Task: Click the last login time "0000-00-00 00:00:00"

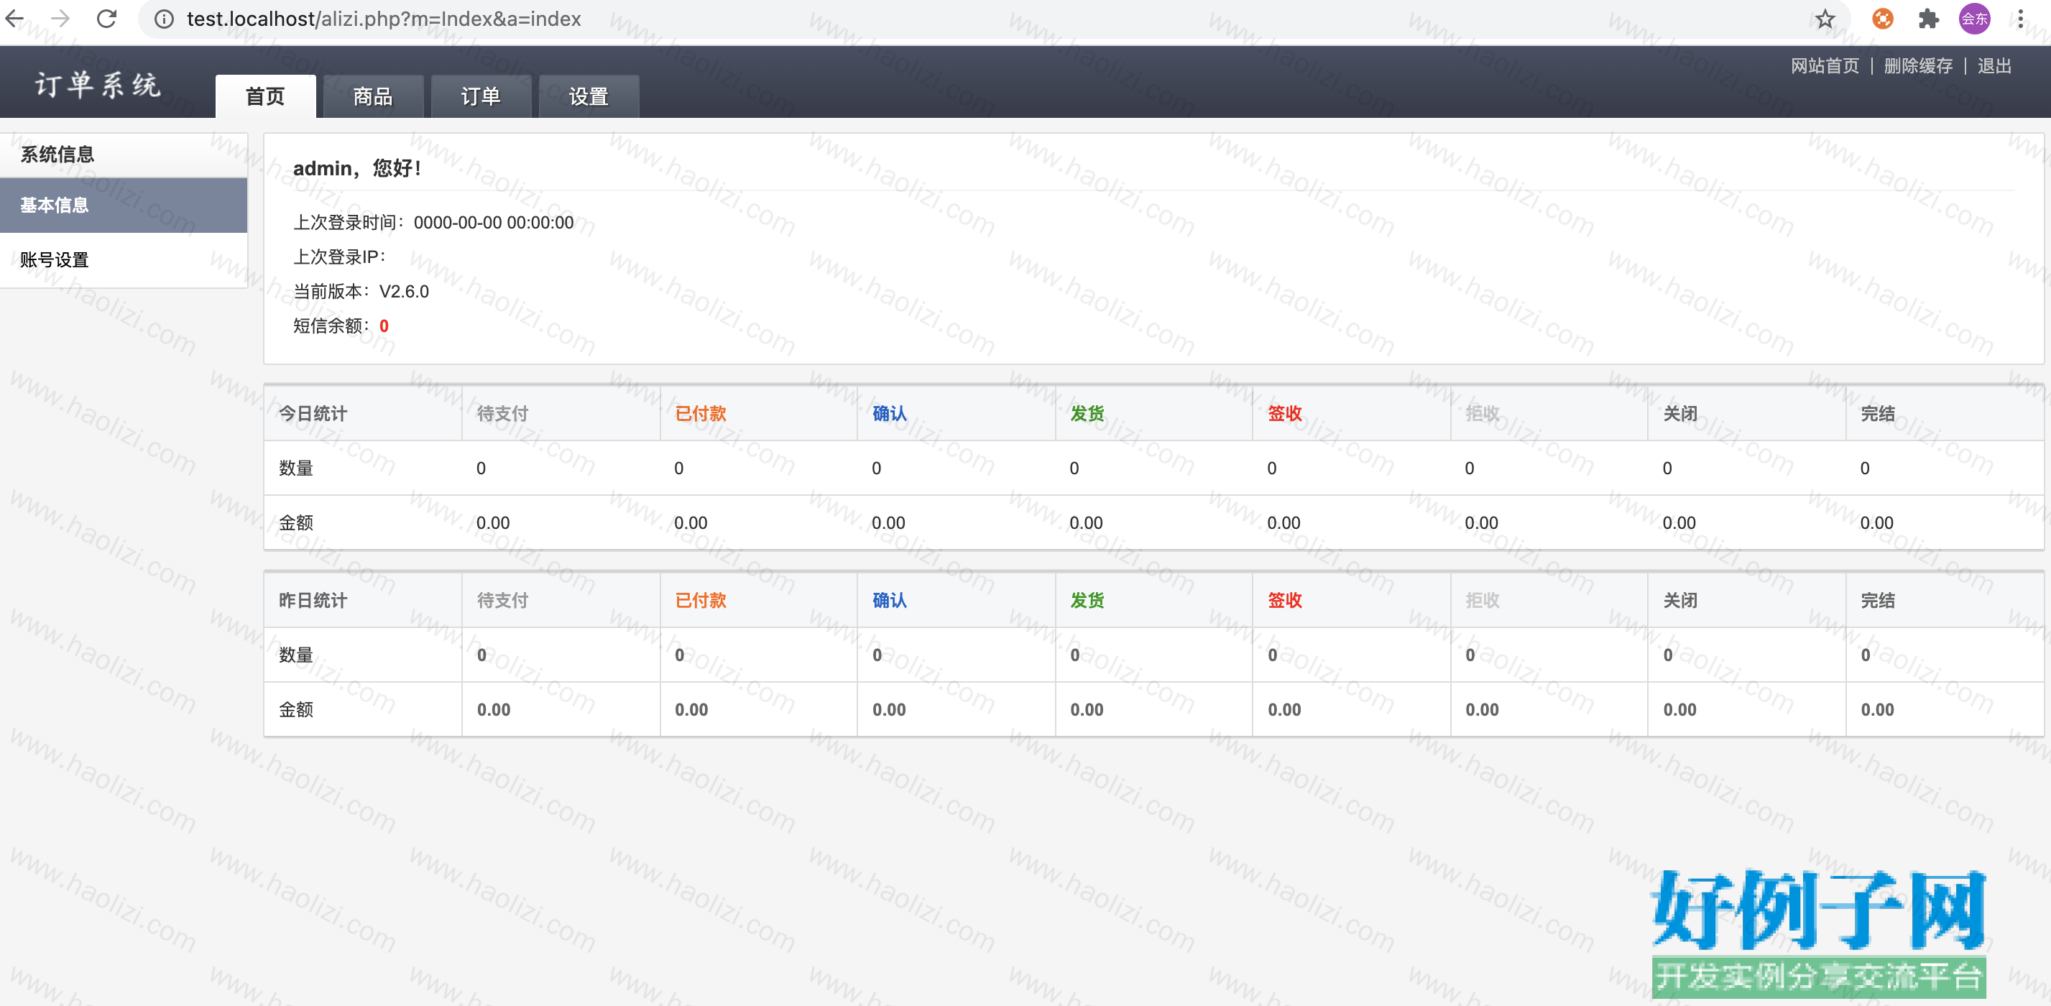Action: [x=494, y=223]
